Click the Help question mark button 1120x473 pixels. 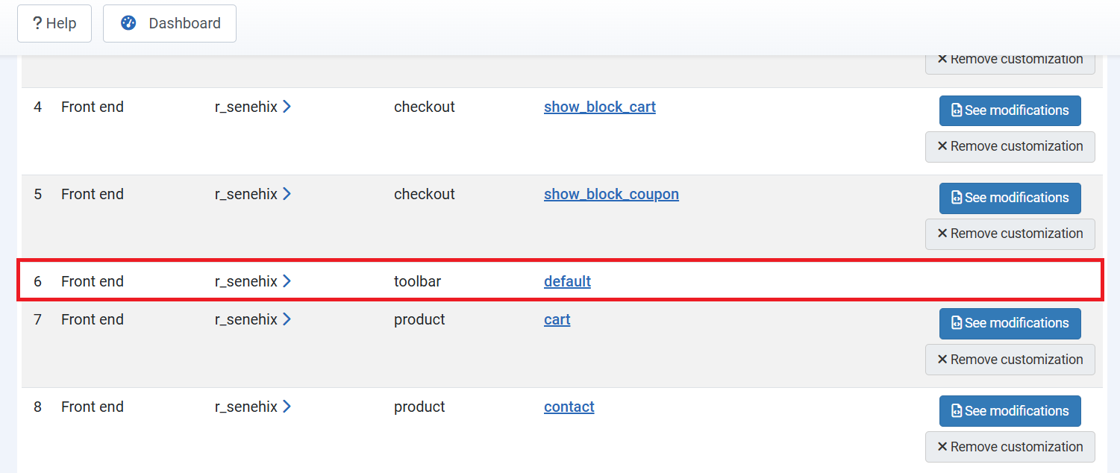54,23
